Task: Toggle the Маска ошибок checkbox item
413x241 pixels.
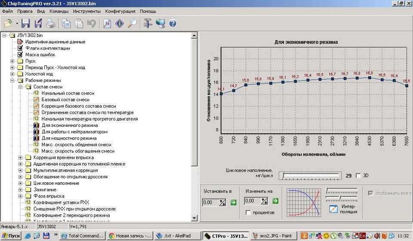Action: [20, 54]
